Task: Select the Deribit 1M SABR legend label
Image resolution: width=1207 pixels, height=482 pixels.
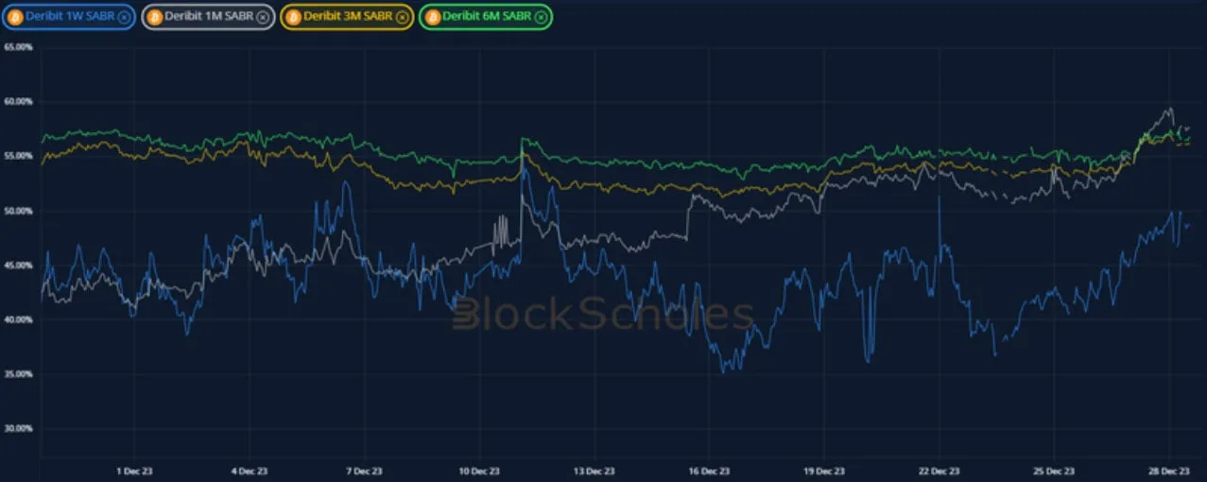Action: click(209, 16)
